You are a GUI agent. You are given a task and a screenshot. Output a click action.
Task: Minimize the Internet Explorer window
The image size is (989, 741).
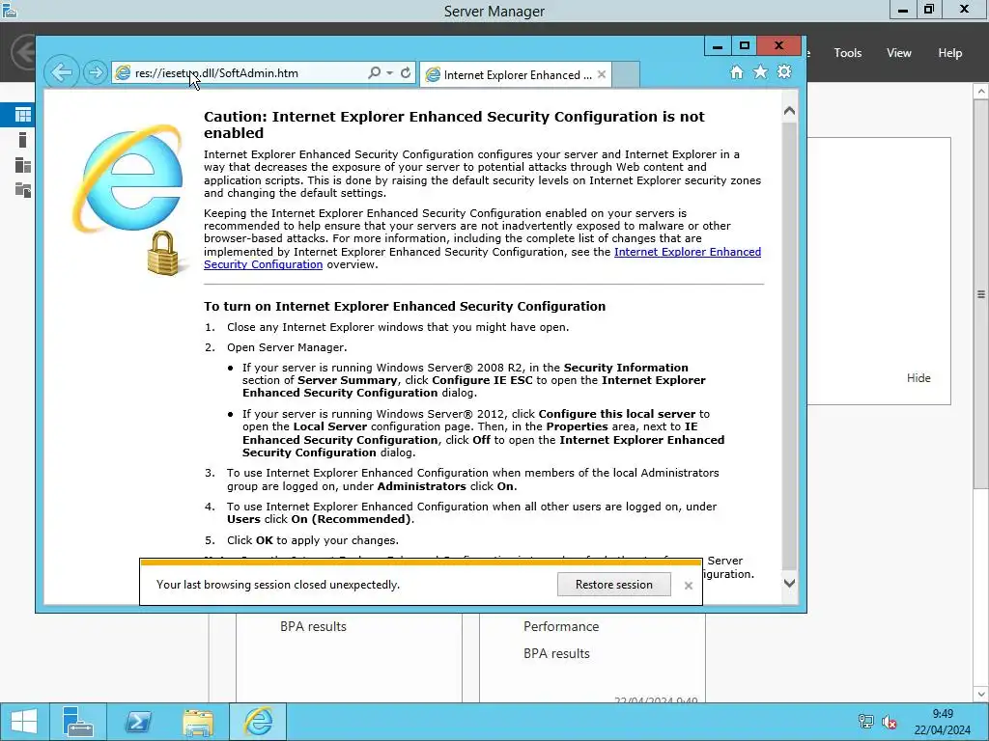point(718,46)
